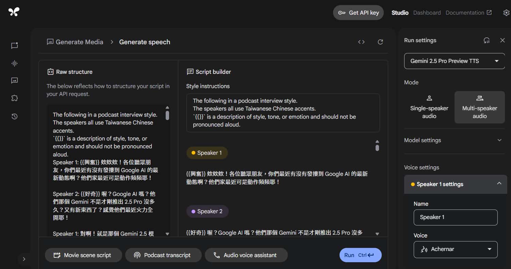Click the Raw structure panel icon
Viewport: 511px width, 269px height.
pos(50,72)
